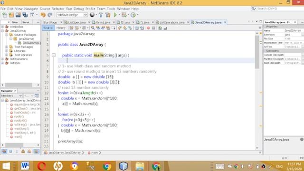Switch to the ListOperations.java tab
The width and height of the screenshot is (304, 171).
tap(172, 22)
